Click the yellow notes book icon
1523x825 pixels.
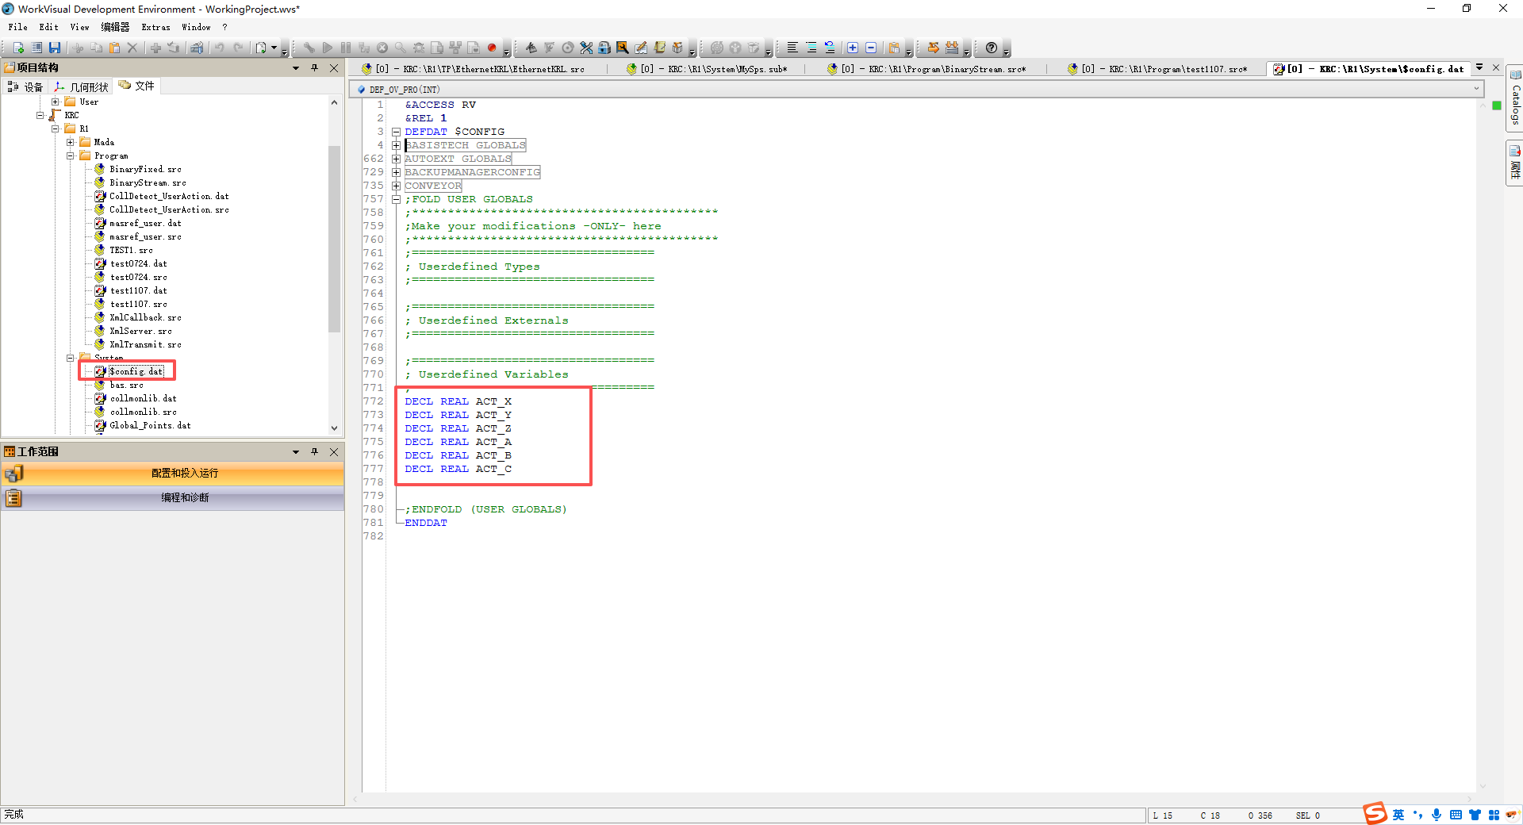point(659,48)
